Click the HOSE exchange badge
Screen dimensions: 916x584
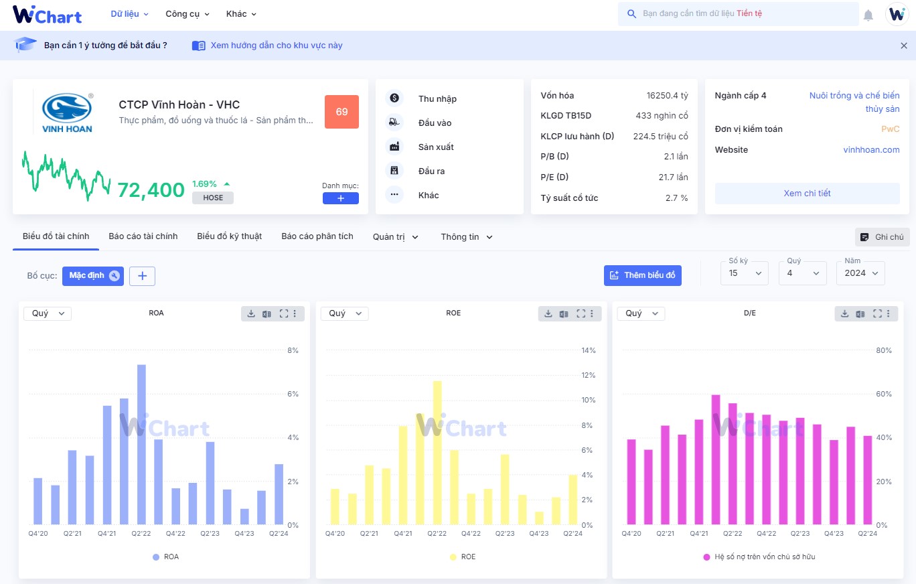[213, 198]
